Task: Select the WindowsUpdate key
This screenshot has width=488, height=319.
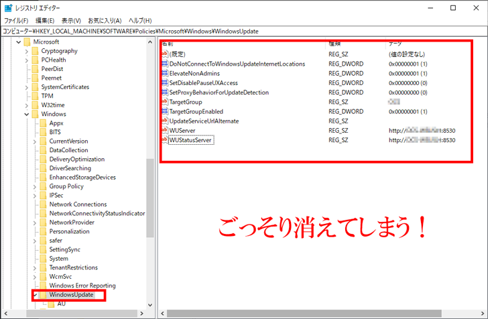Action: pyautogui.click(x=71, y=294)
